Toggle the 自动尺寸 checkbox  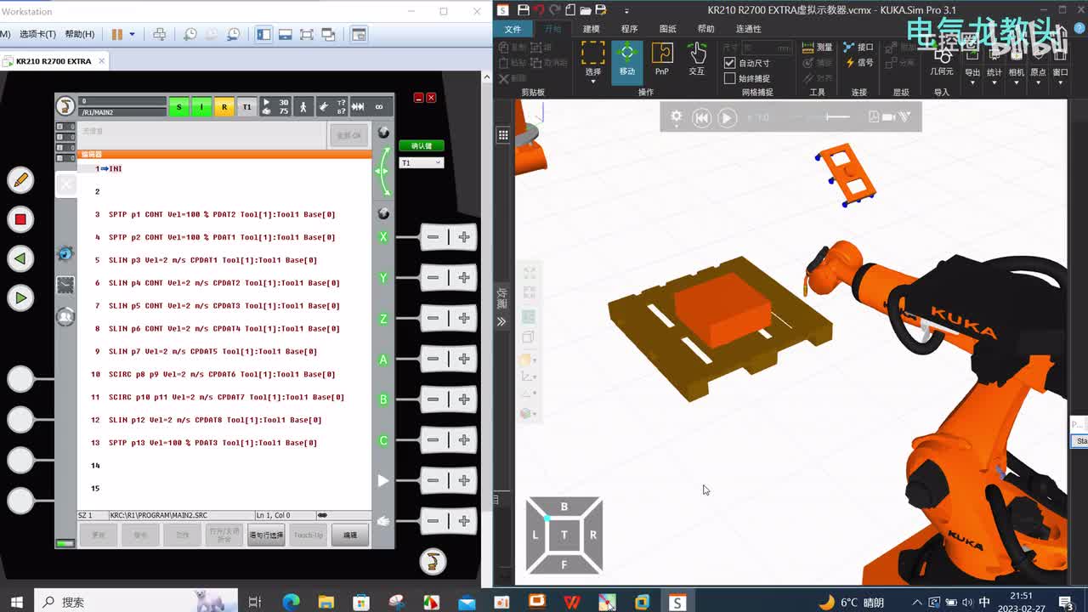[x=729, y=63]
